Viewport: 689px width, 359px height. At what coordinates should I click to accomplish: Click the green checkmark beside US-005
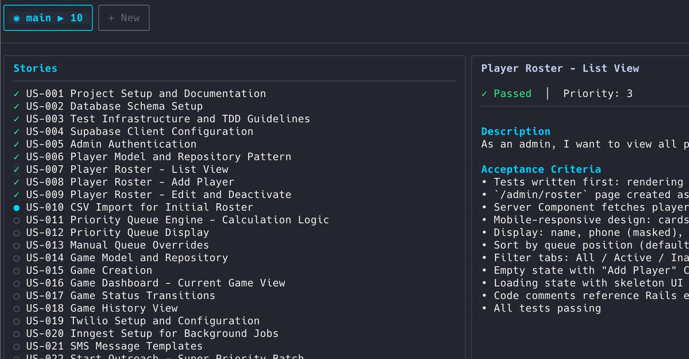click(x=17, y=144)
